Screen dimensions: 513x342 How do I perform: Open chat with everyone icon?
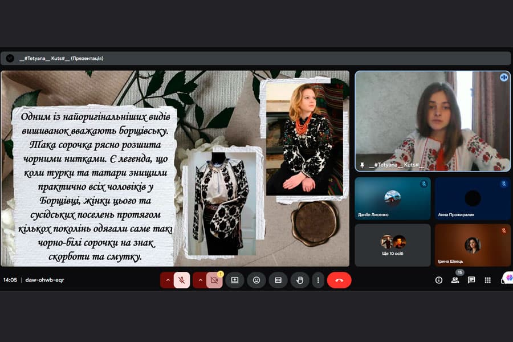coord(471,280)
